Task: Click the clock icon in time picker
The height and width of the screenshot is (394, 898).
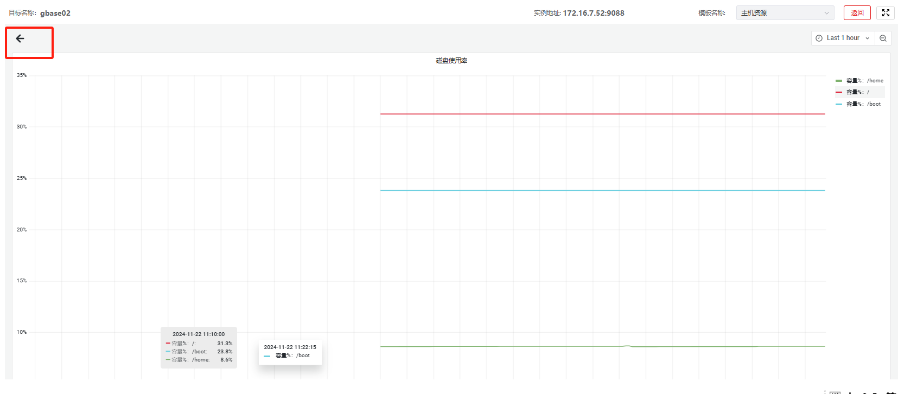Action: pyautogui.click(x=819, y=38)
